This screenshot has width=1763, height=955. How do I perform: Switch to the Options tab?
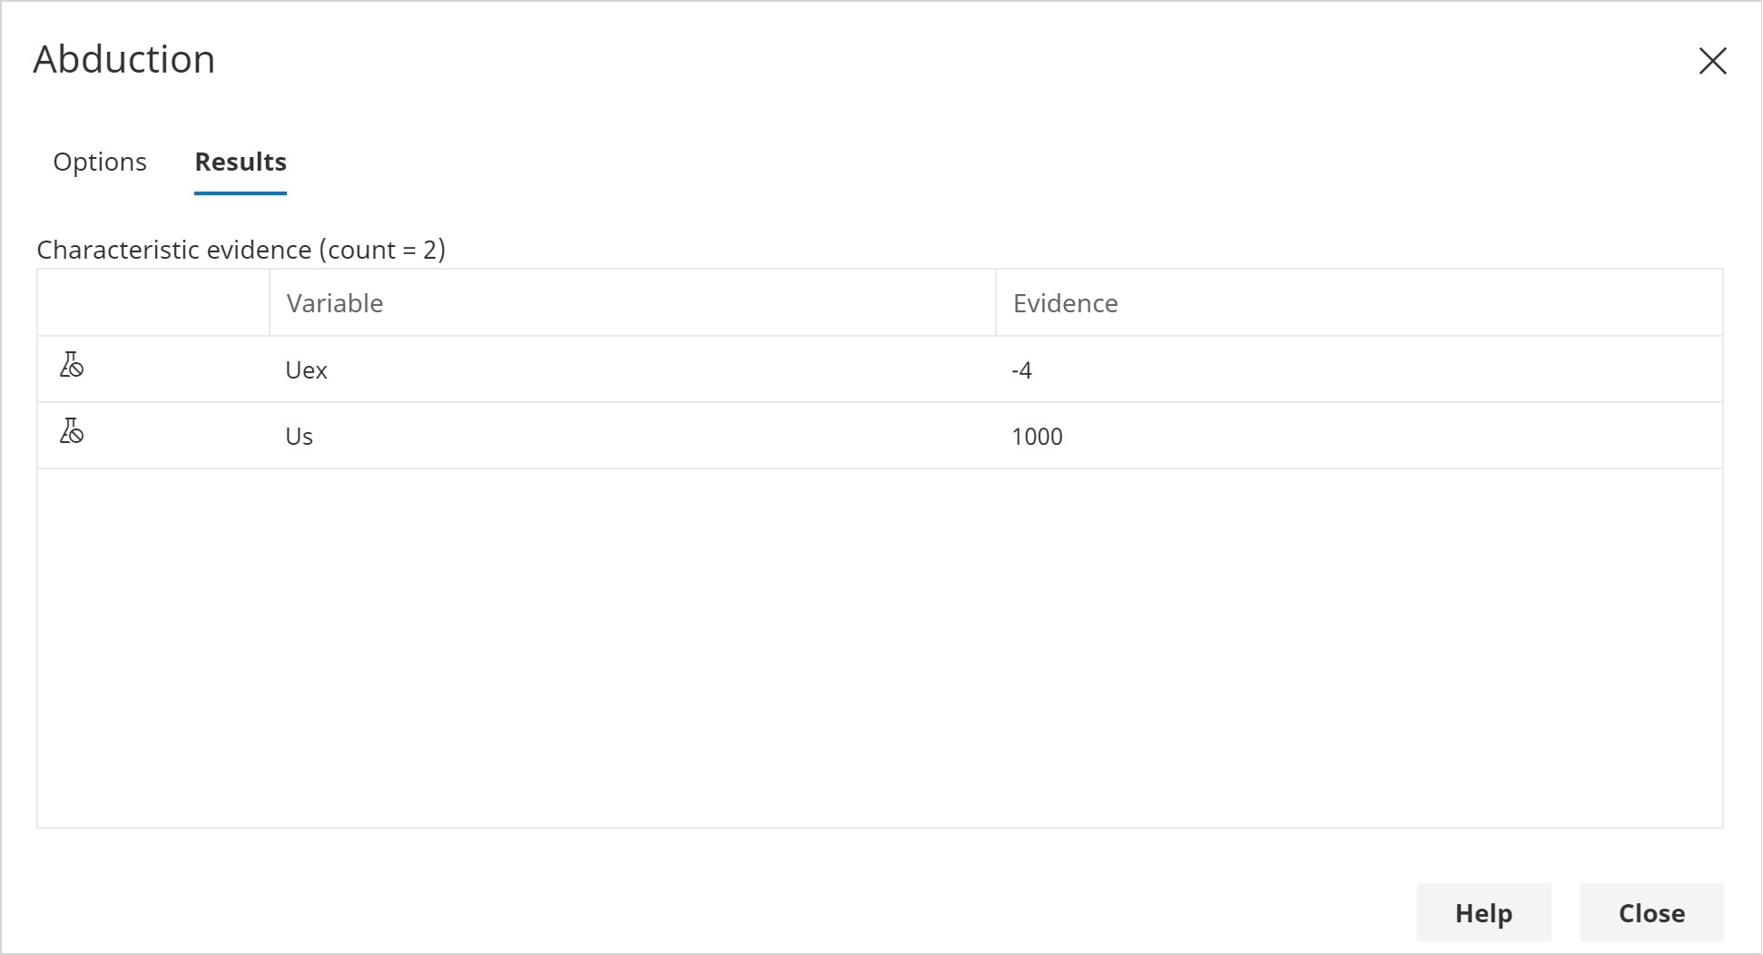pyautogui.click(x=100, y=162)
